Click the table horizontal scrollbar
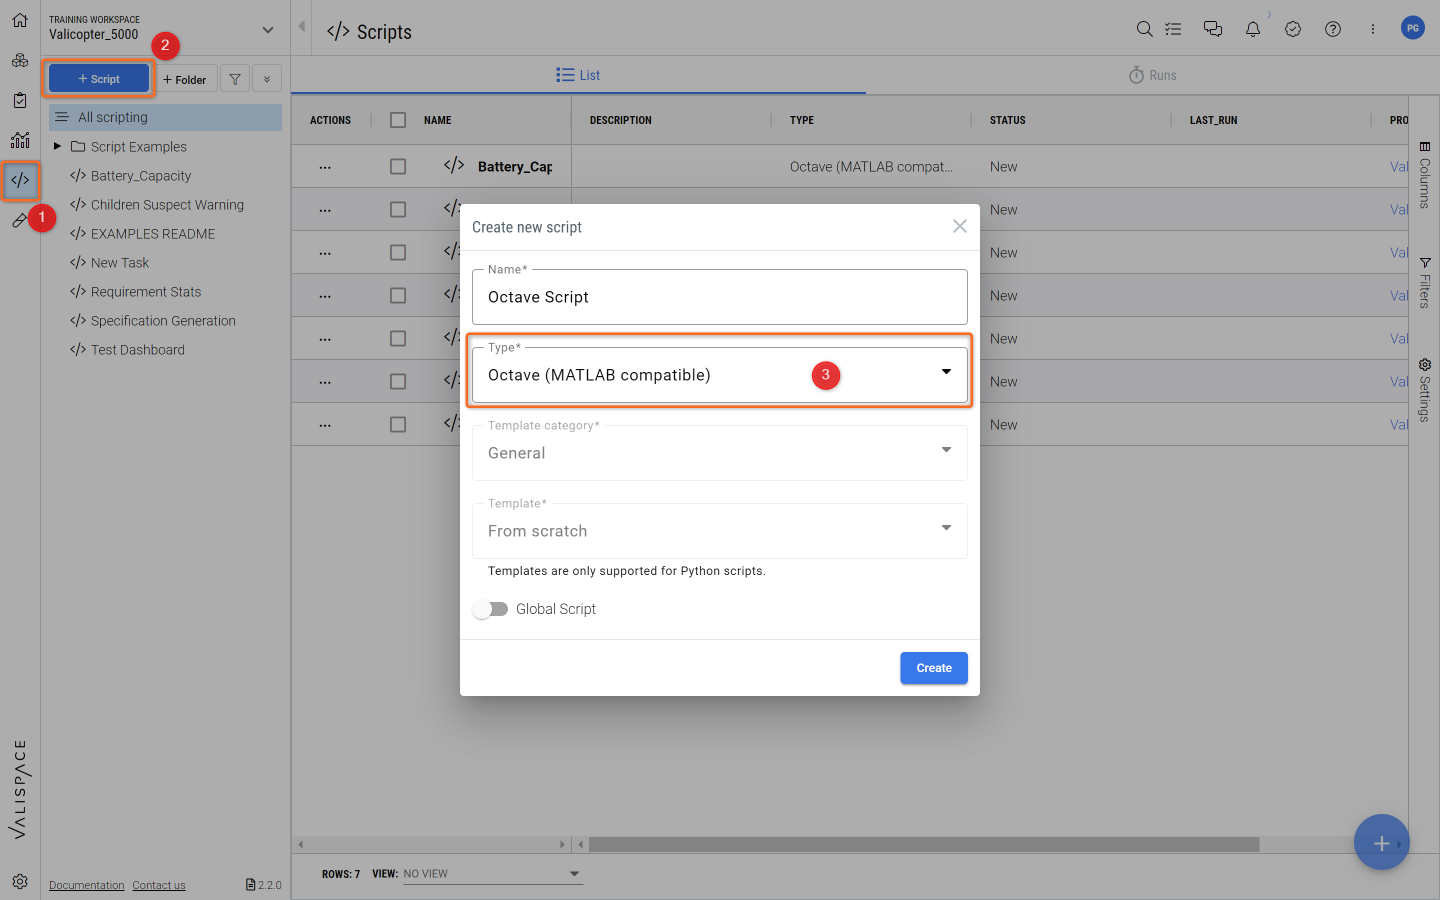The image size is (1440, 900). point(923,844)
